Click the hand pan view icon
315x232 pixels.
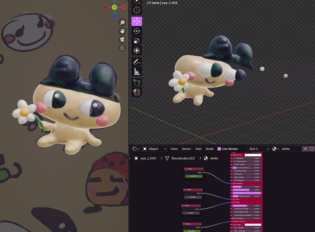122,31
